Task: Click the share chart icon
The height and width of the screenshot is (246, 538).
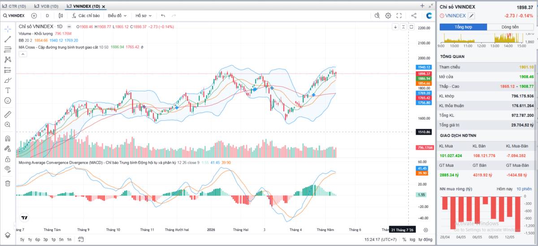Action: (414, 16)
